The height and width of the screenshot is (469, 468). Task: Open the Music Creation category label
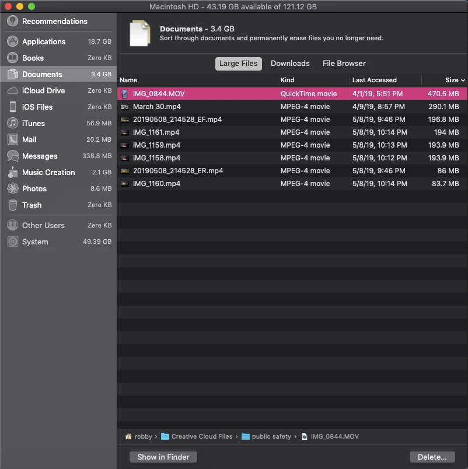pyautogui.click(x=48, y=172)
